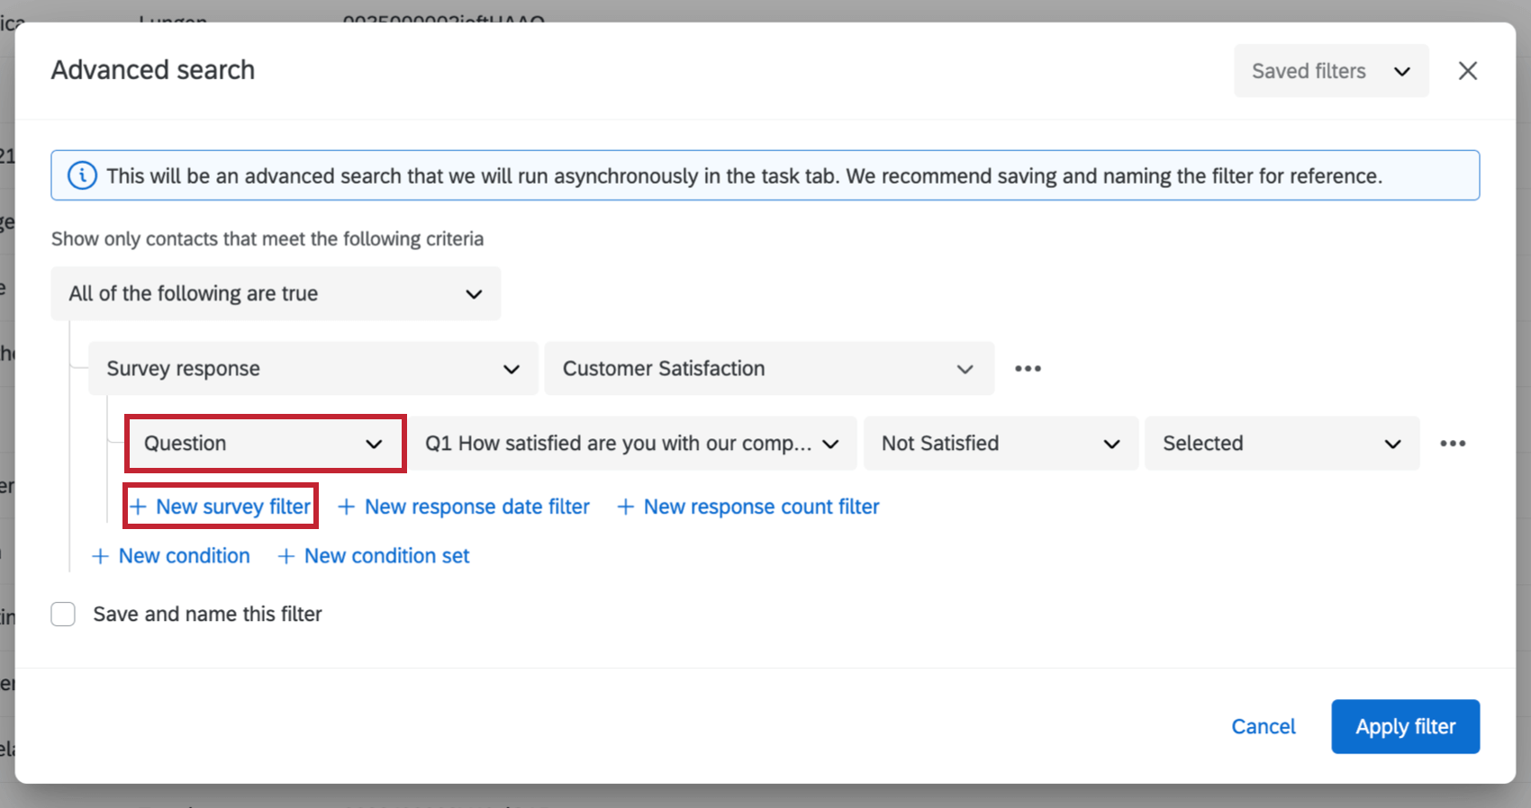This screenshot has width=1531, height=808.
Task: Open the Q1 How satisfied question dropdown
Action: point(632,444)
